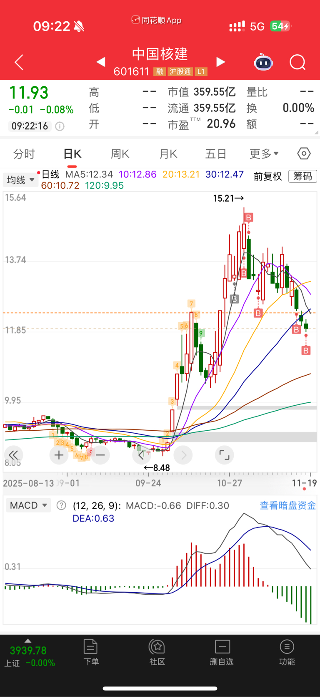Switch to 月K tab
Screen dimensions: 320x697
pyautogui.click(x=168, y=154)
